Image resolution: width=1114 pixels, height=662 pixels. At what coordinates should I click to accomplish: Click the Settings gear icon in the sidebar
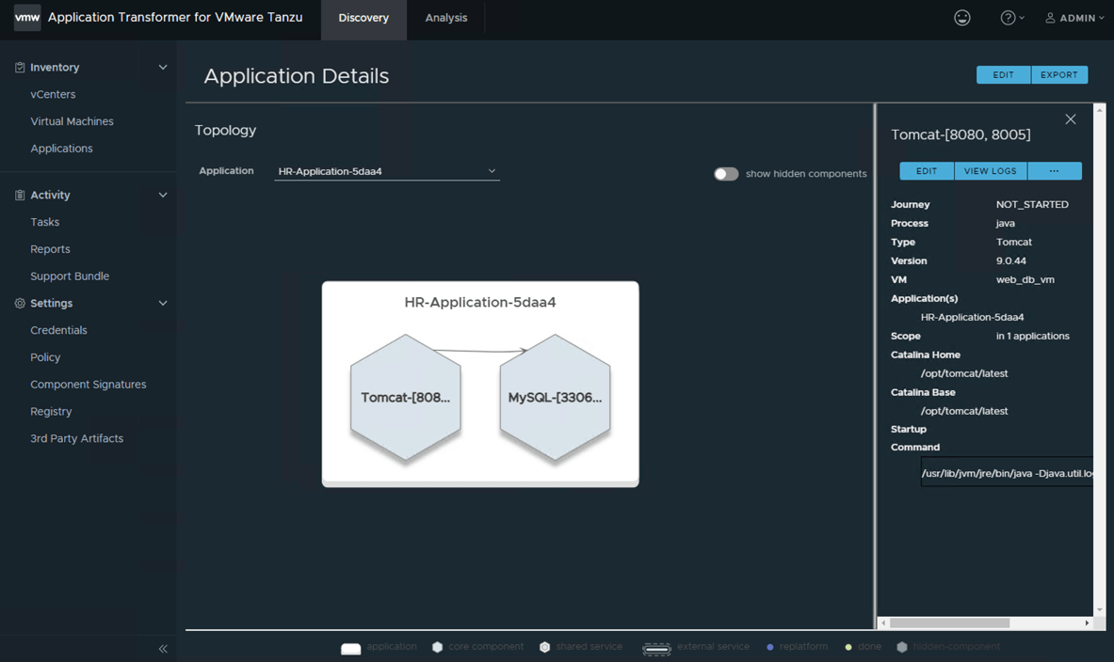[19, 303]
